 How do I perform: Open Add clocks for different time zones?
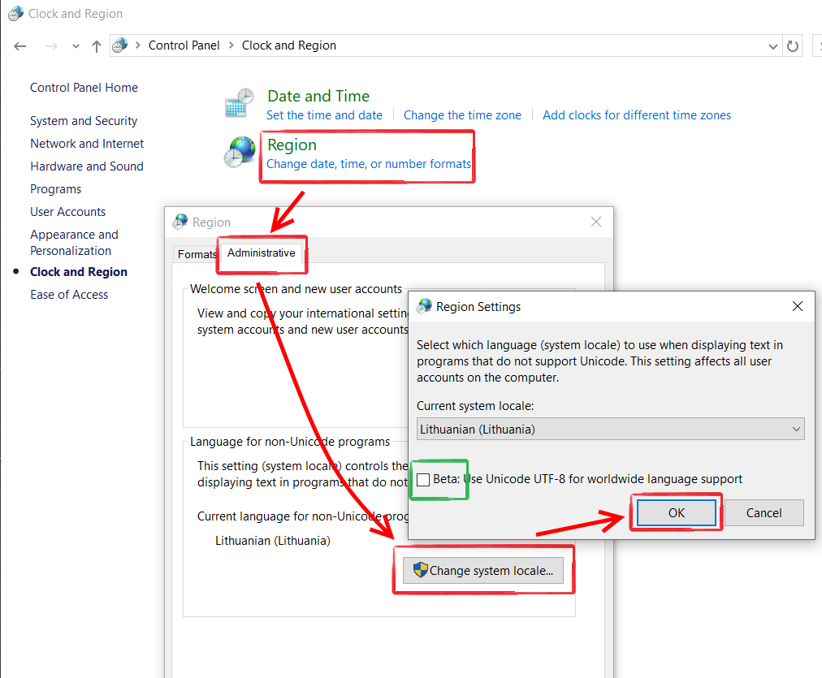click(637, 115)
